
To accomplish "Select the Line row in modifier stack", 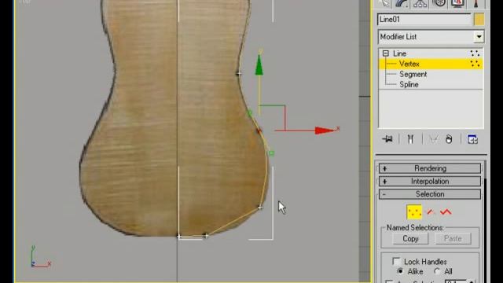I will point(431,53).
